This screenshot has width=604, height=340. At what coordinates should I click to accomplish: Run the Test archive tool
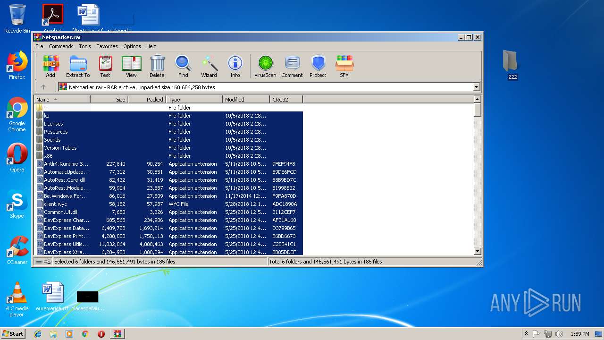(105, 67)
